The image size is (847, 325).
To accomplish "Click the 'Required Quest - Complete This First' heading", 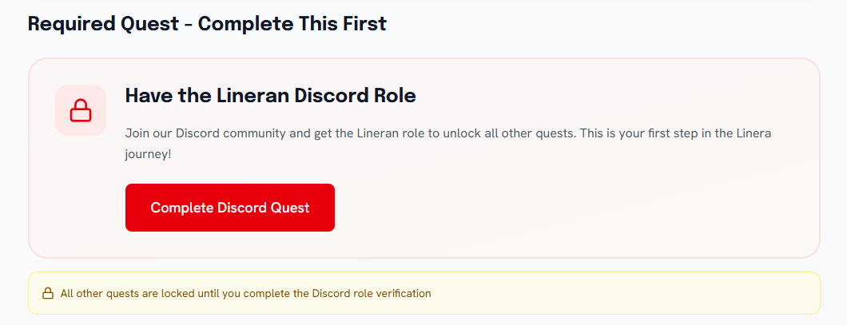I will pyautogui.click(x=207, y=24).
